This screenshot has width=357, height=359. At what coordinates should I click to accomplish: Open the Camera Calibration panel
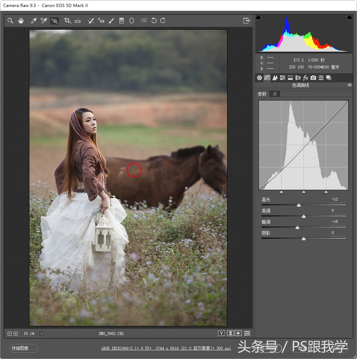pyautogui.click(x=313, y=77)
